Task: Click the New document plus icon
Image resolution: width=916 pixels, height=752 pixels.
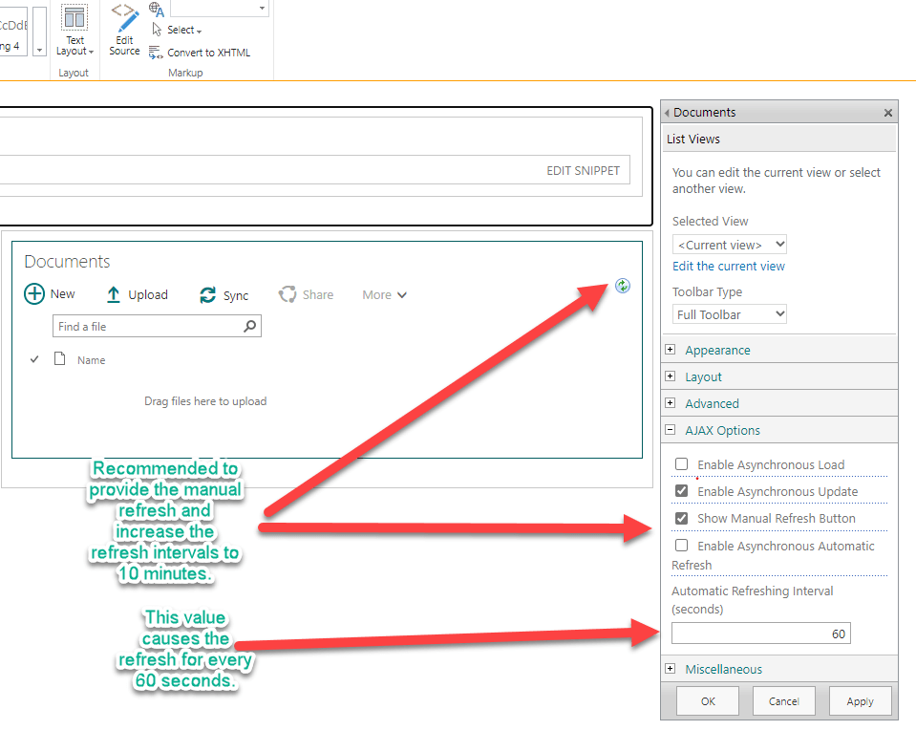Action: (34, 294)
